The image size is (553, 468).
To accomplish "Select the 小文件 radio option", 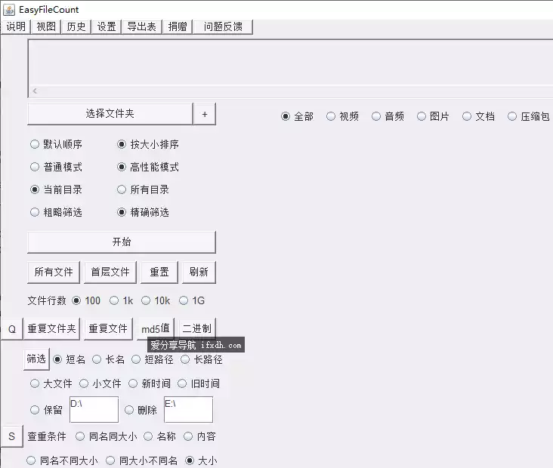I will pyautogui.click(x=100, y=383).
